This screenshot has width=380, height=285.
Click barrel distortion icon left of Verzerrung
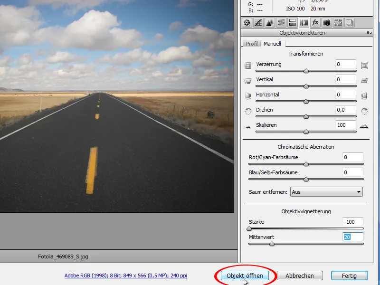pos(247,66)
